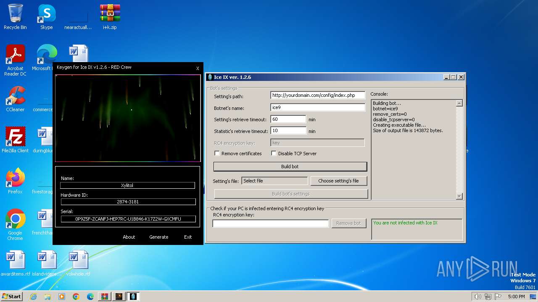
Task: Click the clock in the system tray
Action: 516,297
